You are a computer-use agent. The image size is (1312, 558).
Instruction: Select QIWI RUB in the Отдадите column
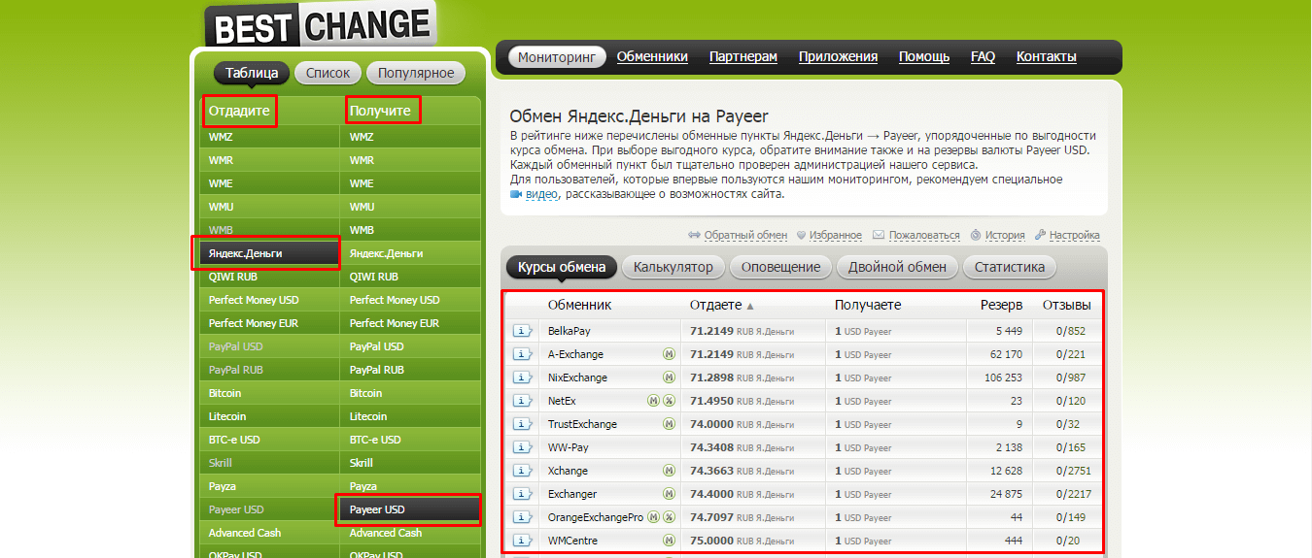tap(235, 277)
